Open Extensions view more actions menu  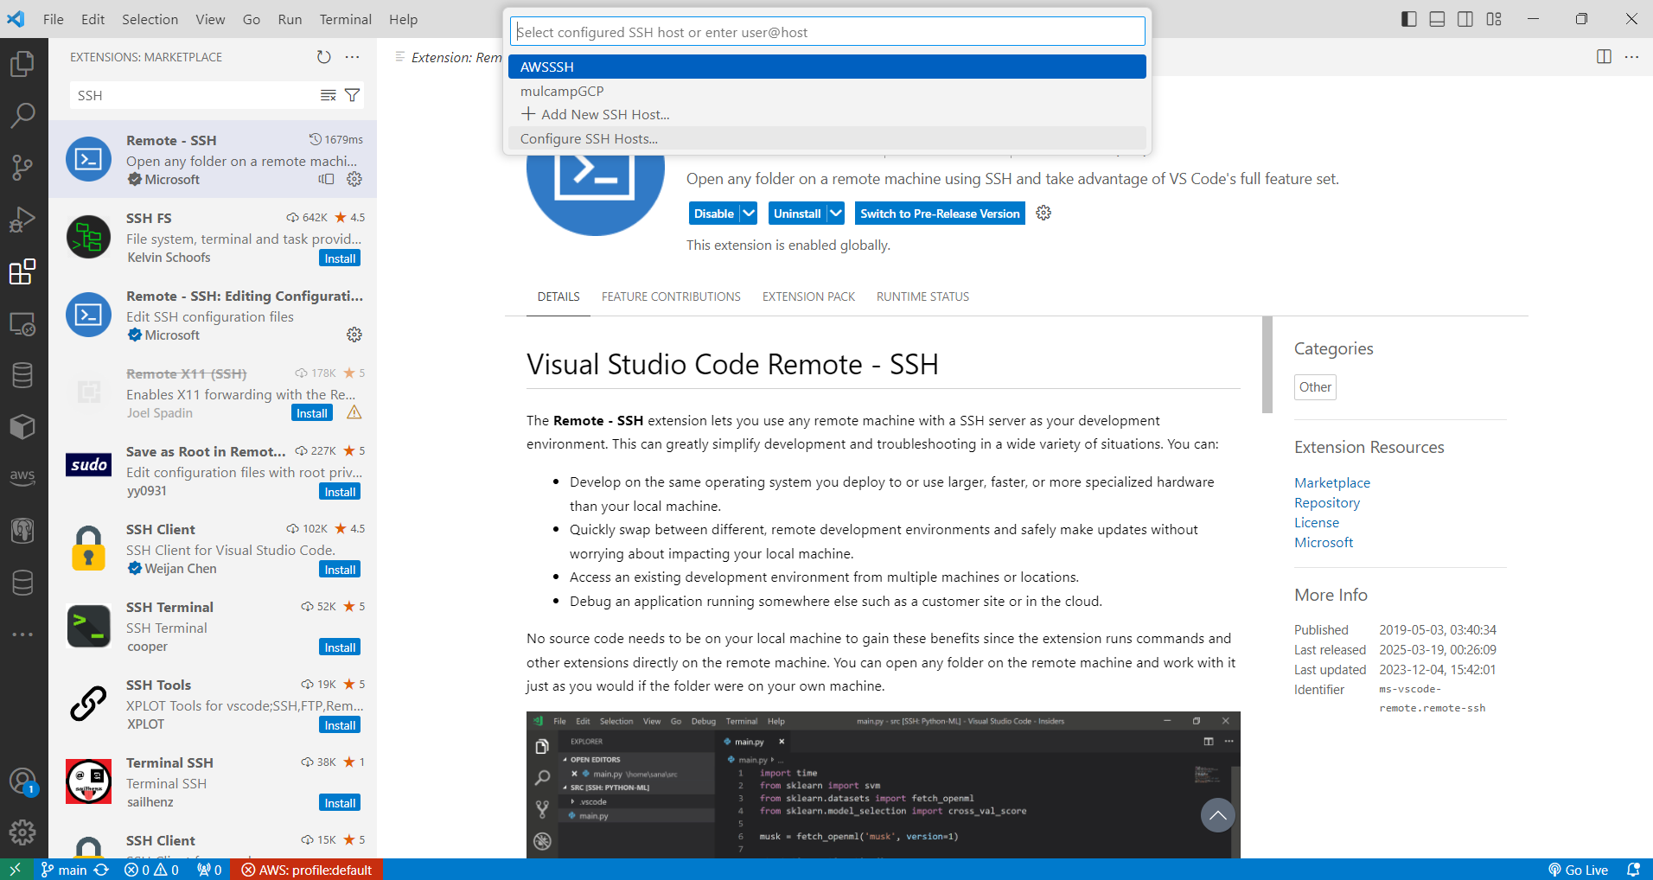352,57
